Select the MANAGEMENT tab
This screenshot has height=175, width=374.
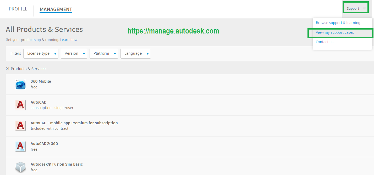56,9
